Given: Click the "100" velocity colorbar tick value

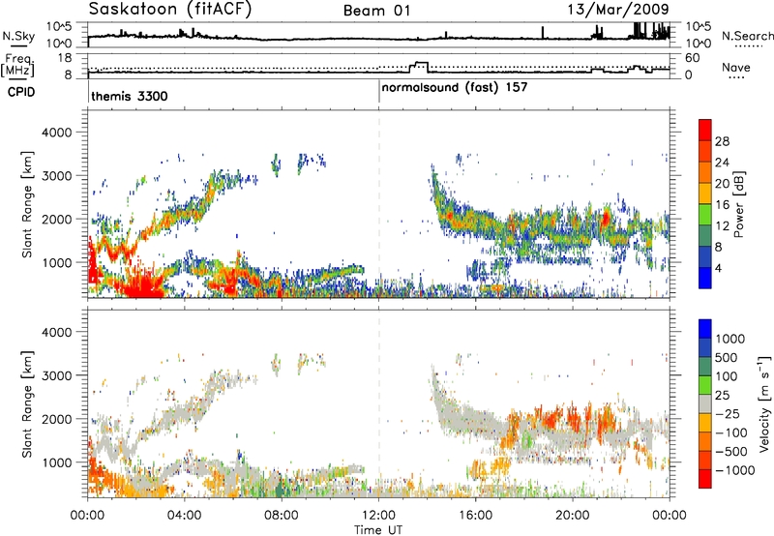Looking at the screenshot, I should click(x=727, y=376).
